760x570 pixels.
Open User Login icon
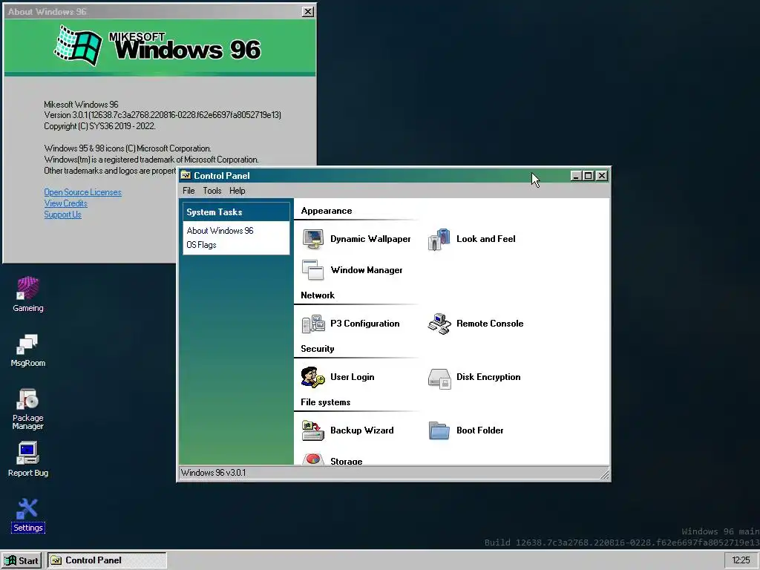point(313,377)
